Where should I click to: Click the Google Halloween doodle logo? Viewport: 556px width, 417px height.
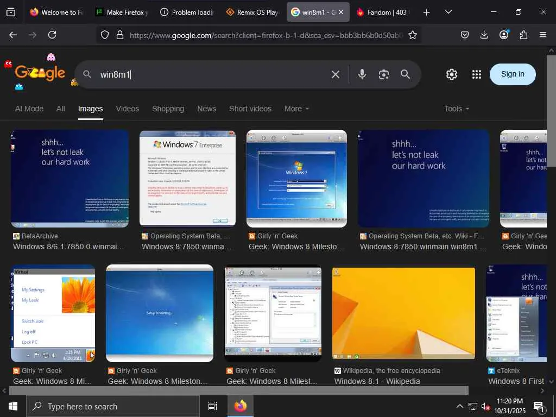pyautogui.click(x=40, y=73)
